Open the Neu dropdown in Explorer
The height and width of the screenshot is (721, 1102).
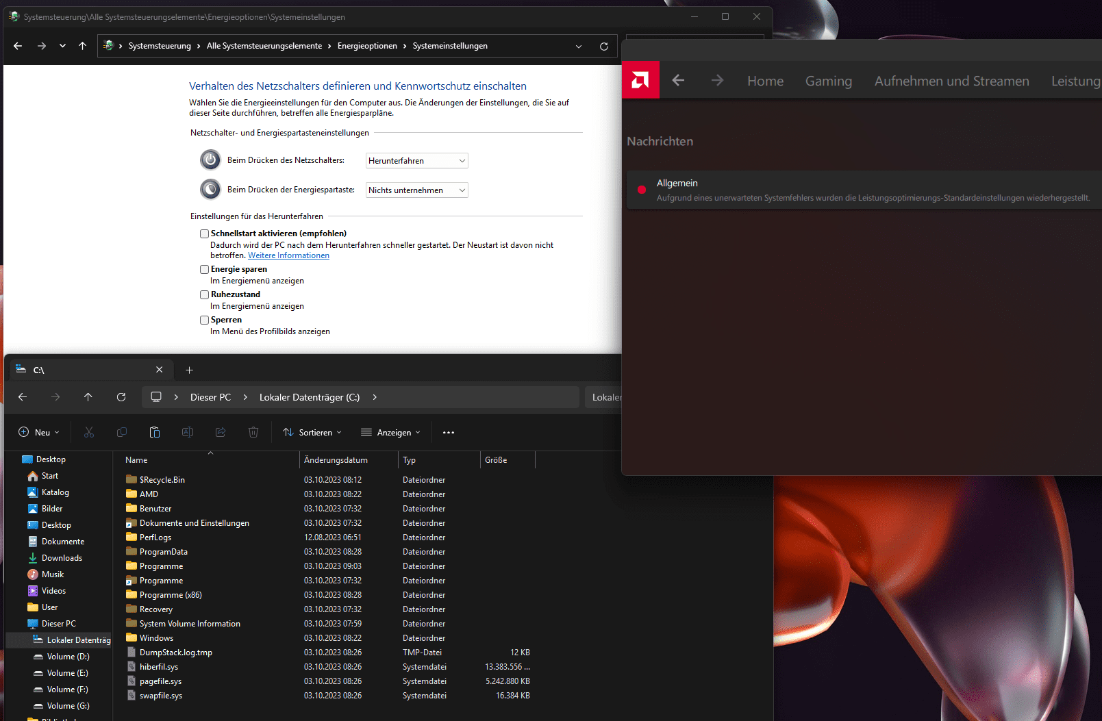[x=39, y=432]
